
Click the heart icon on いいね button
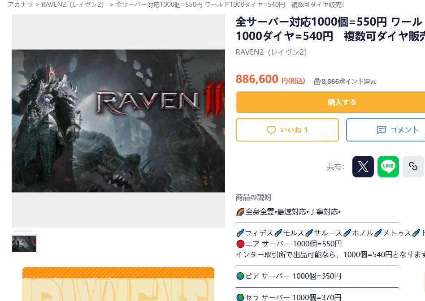click(x=271, y=130)
